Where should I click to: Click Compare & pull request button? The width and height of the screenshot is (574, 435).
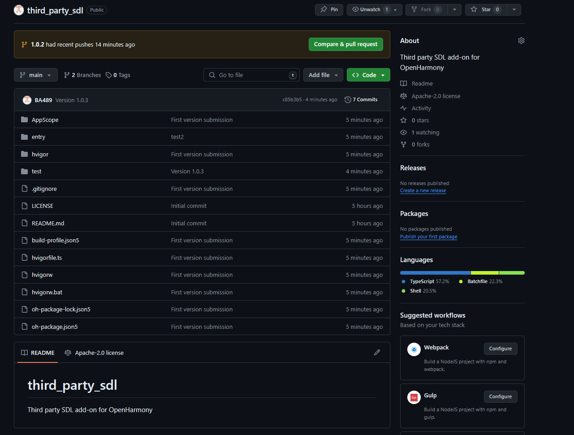click(x=346, y=44)
